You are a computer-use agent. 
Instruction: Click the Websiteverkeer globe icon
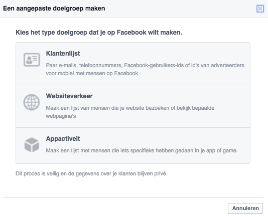[x=32, y=102]
